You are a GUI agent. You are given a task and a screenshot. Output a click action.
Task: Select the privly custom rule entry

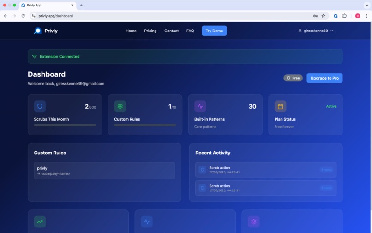click(104, 171)
